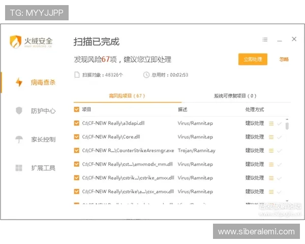
Task: Open 建议处理 dropdown for amxmodx_mm.dll
Action: 255,164
